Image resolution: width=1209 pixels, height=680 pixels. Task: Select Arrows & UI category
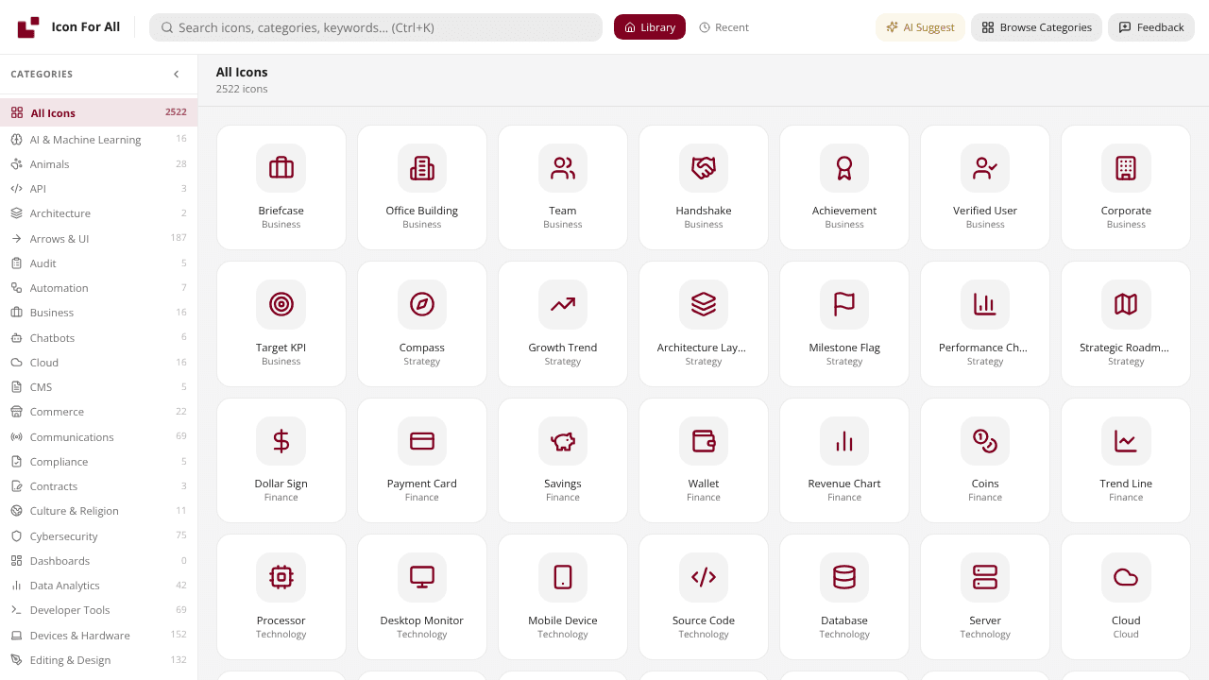pyautogui.click(x=98, y=238)
